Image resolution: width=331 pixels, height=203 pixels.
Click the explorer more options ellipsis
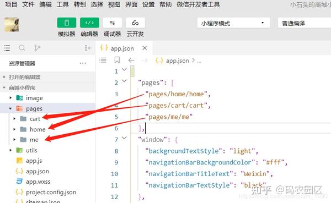[83, 63]
